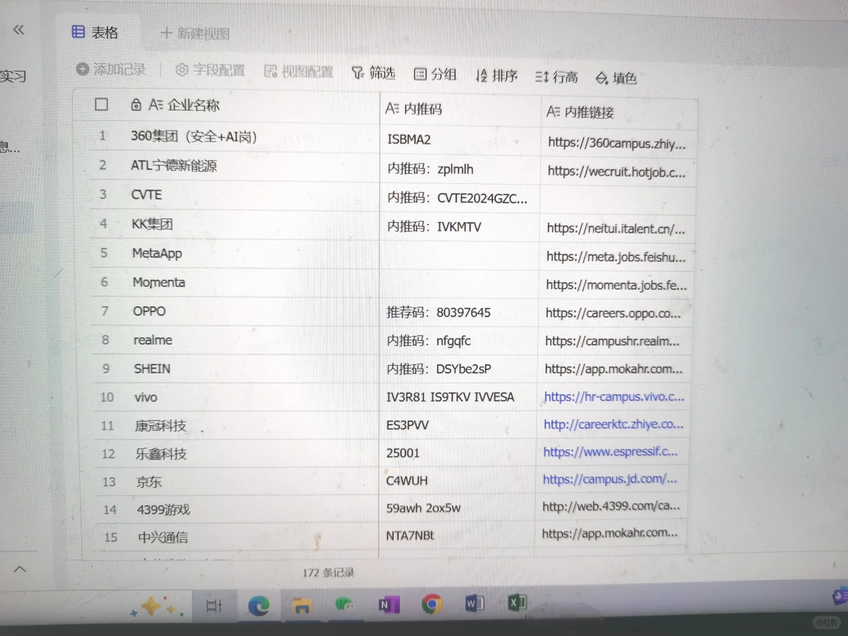848x636 pixels.
Task: Open Task View in the taskbar
Action: pos(214,605)
